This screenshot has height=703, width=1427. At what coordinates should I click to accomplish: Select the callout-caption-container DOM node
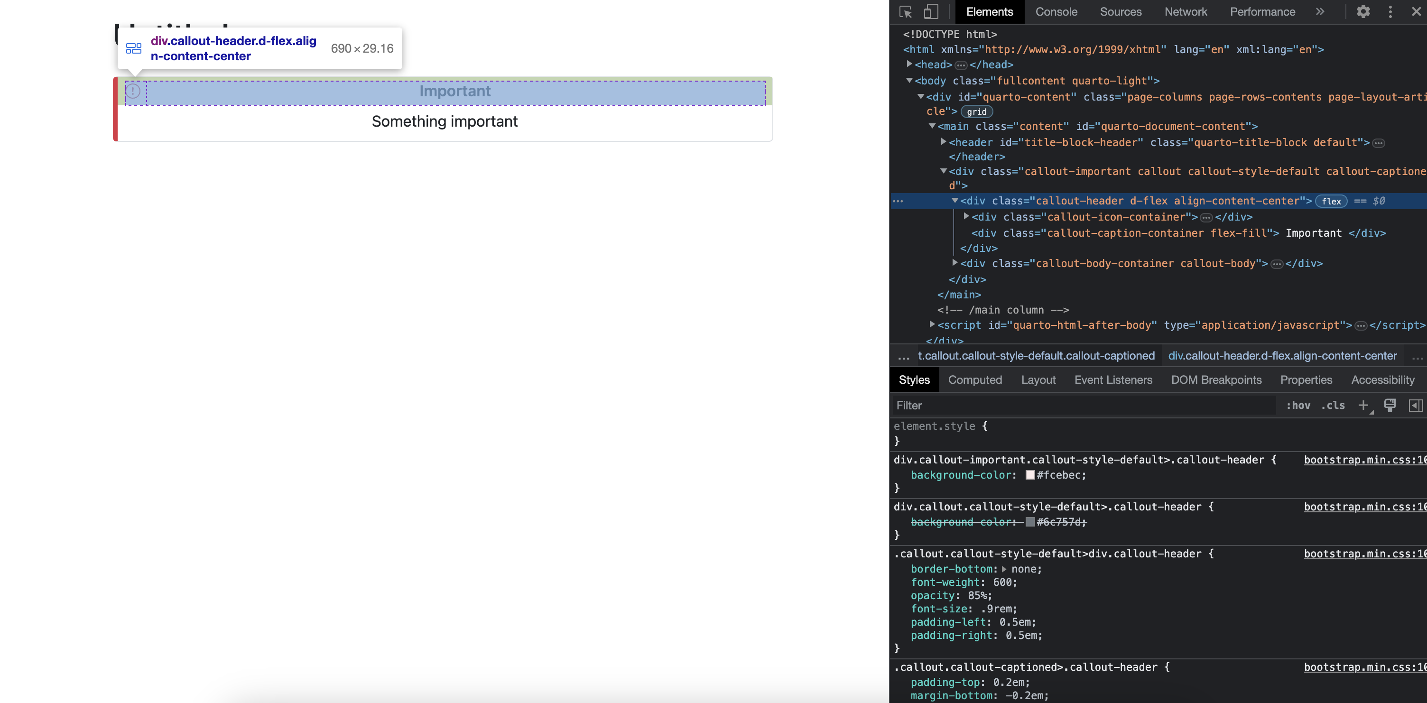[1178, 233]
